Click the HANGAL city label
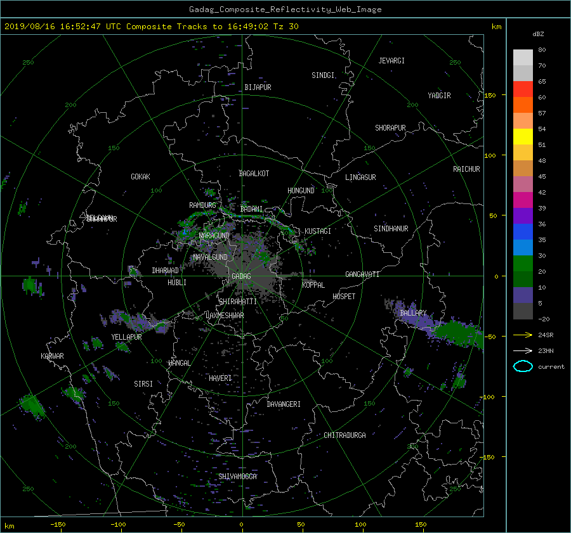Image resolution: width=571 pixels, height=533 pixels. click(179, 363)
